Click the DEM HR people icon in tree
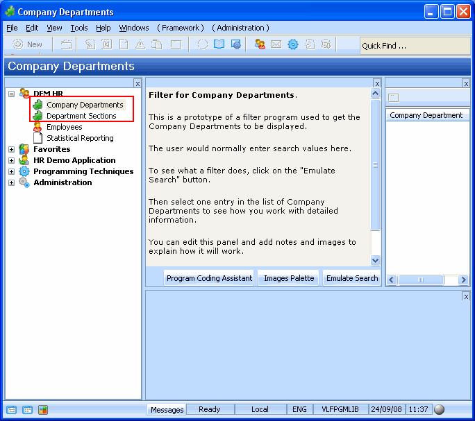Screen dimensions: 475x421 click(x=24, y=93)
